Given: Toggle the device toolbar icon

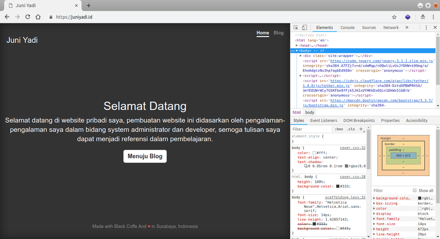Looking at the screenshot, I should coord(304,28).
